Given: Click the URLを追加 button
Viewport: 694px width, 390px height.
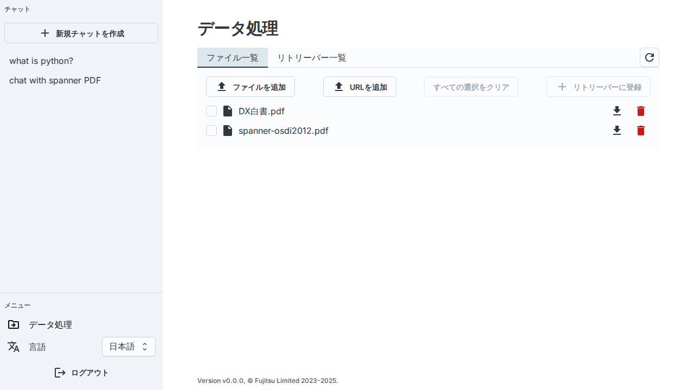Looking at the screenshot, I should click(359, 87).
